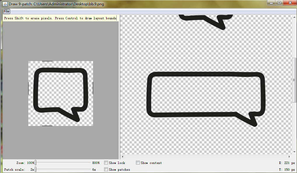Screen dimensions: 297x173
Task: Click the '100%' zoom minimum label
Action: (31, 163)
